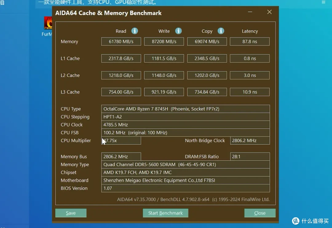This screenshot has width=332, height=228.
Task: Click the L2 Cache row label
Action: click(x=70, y=75)
